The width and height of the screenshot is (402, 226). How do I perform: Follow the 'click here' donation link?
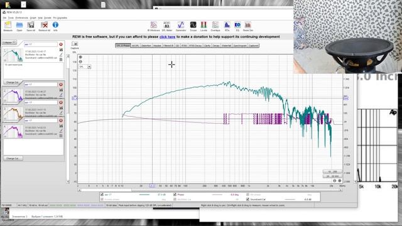168,37
